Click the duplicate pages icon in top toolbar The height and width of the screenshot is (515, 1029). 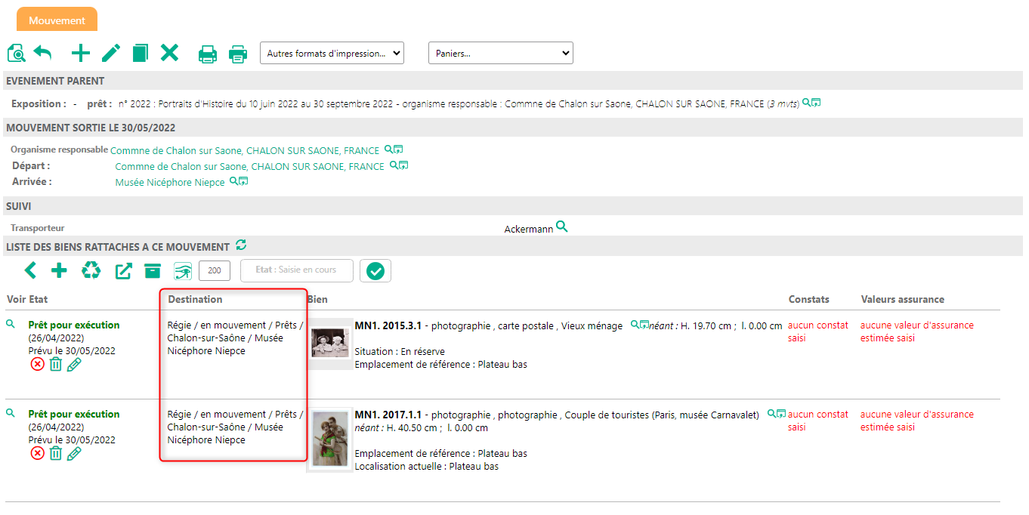point(140,53)
